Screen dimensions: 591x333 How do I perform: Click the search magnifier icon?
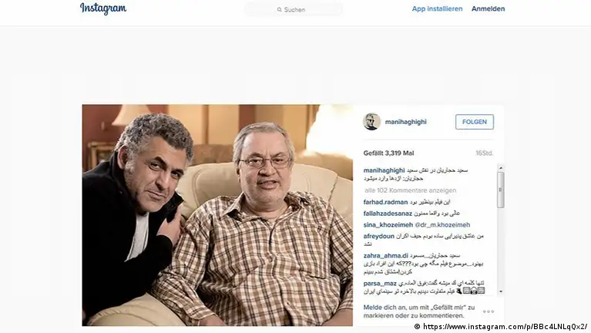[x=279, y=10]
